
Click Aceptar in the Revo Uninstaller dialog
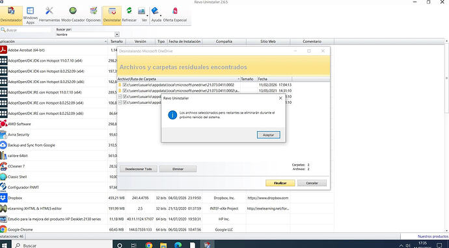(x=268, y=135)
